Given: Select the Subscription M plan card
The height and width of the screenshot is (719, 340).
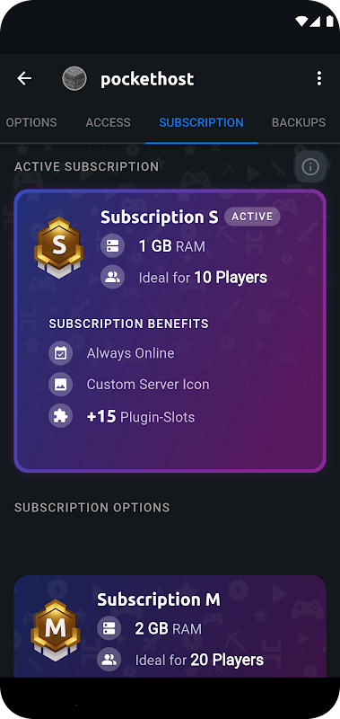Looking at the screenshot, I should (x=170, y=626).
